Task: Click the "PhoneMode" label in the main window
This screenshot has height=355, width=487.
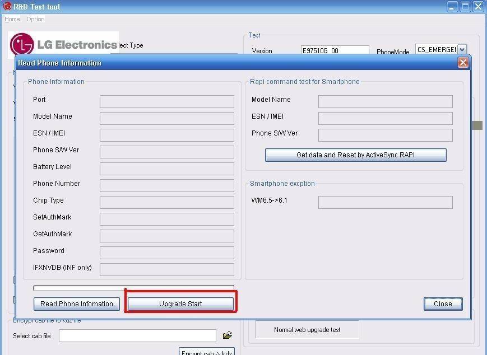Action: pyautogui.click(x=393, y=52)
